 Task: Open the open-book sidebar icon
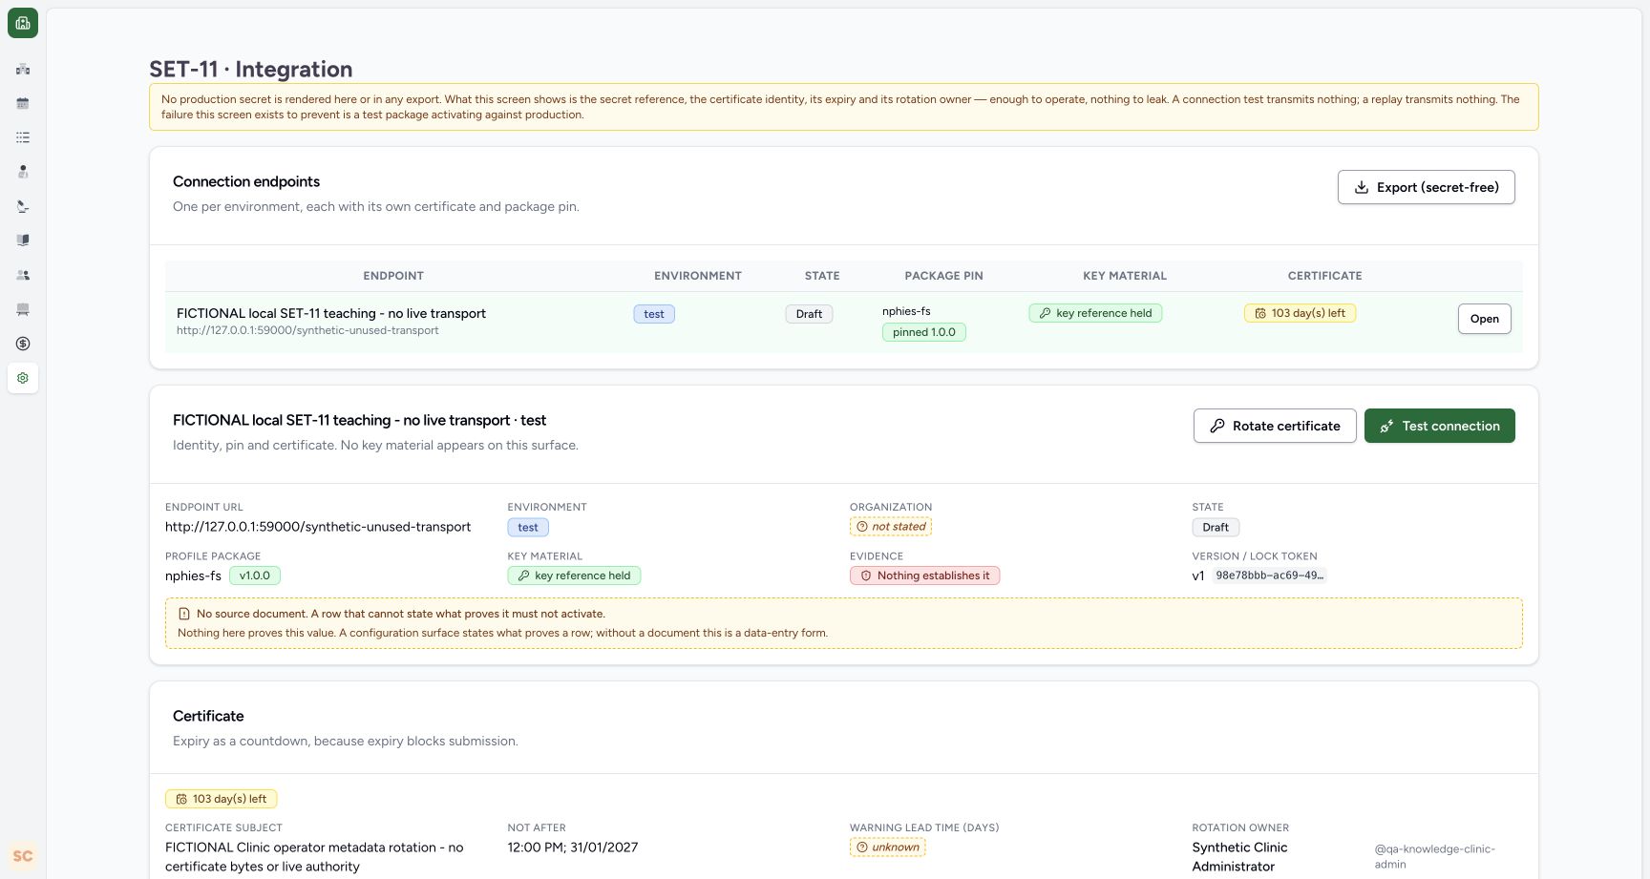[x=23, y=241]
